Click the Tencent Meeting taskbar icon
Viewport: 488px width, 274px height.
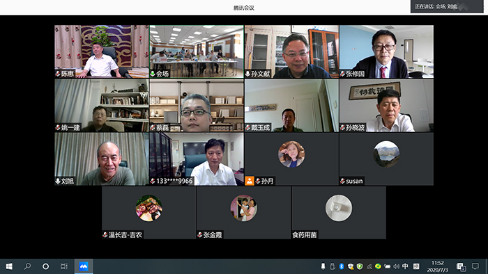(x=84, y=266)
